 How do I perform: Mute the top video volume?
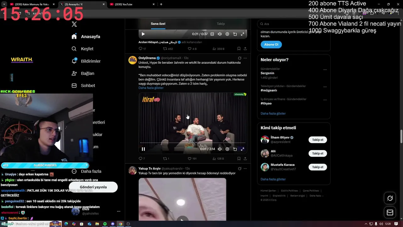point(220,34)
